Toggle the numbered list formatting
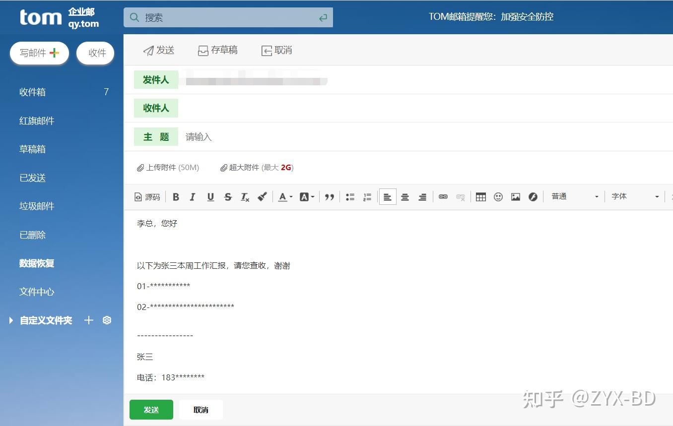Viewport: 673px width, 426px height. coord(367,196)
